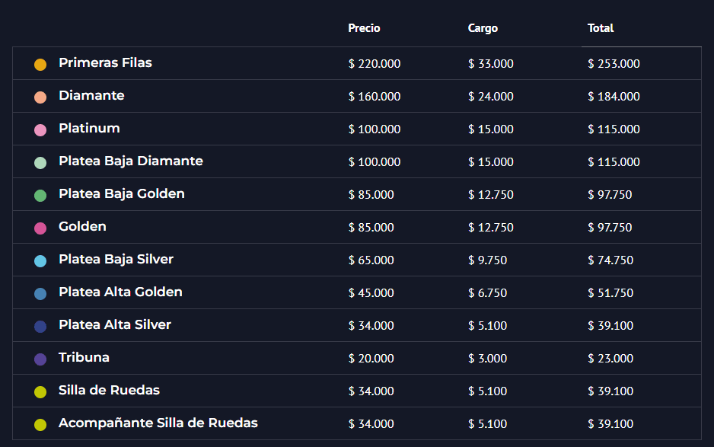Click the Cargo column header
The width and height of the screenshot is (714, 447).
[x=483, y=28]
